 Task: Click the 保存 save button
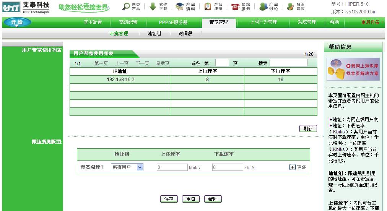169,199
